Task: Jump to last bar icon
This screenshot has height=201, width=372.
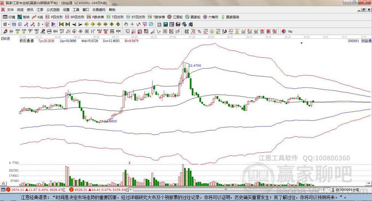Action: pos(68,24)
